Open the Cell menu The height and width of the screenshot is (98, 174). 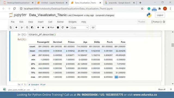[50, 22]
